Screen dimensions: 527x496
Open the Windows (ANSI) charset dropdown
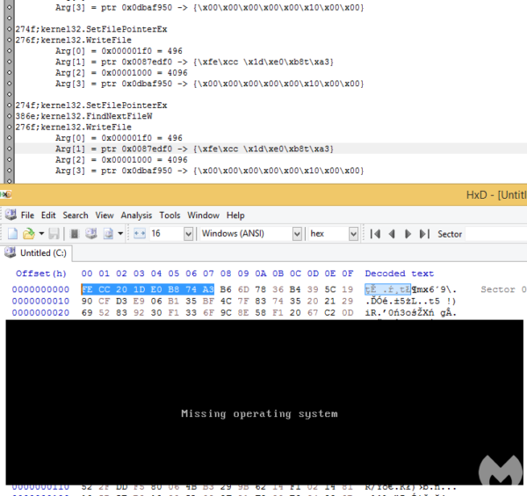click(x=297, y=234)
